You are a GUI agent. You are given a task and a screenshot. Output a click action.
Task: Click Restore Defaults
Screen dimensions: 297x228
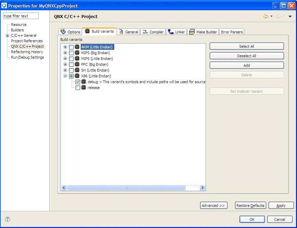coord(250,205)
